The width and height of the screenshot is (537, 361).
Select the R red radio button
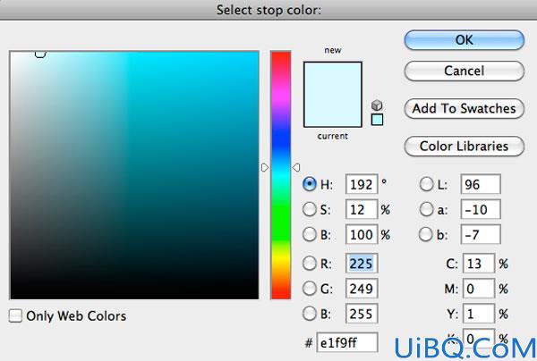click(x=310, y=264)
